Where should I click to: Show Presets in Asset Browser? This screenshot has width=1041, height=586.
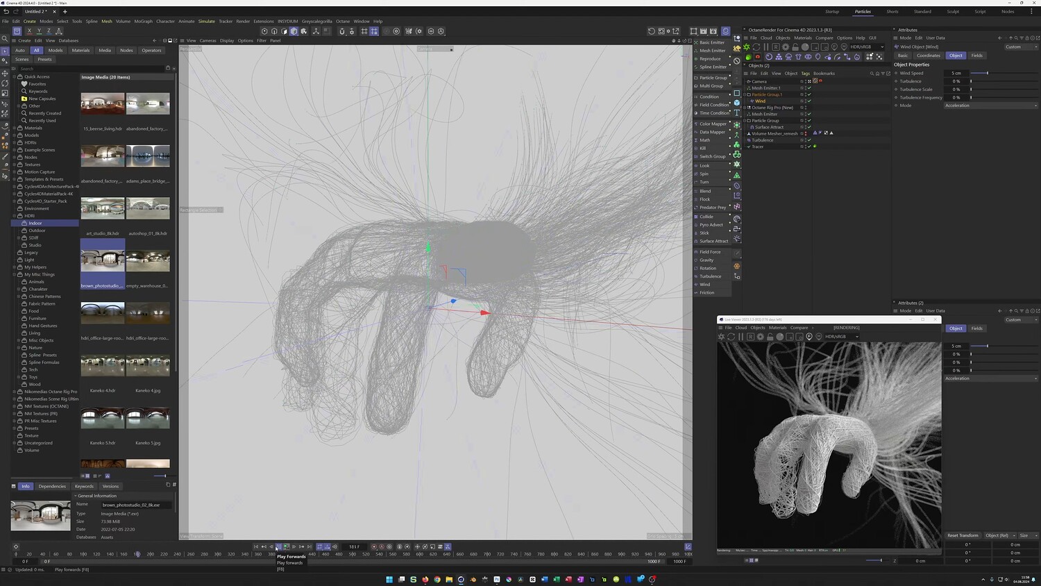44,60
